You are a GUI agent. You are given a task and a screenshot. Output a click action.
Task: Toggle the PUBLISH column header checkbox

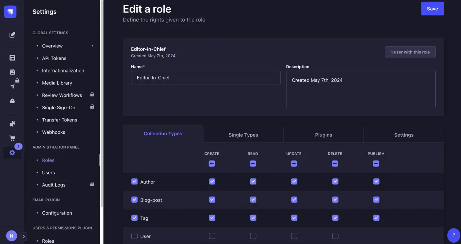(x=376, y=163)
